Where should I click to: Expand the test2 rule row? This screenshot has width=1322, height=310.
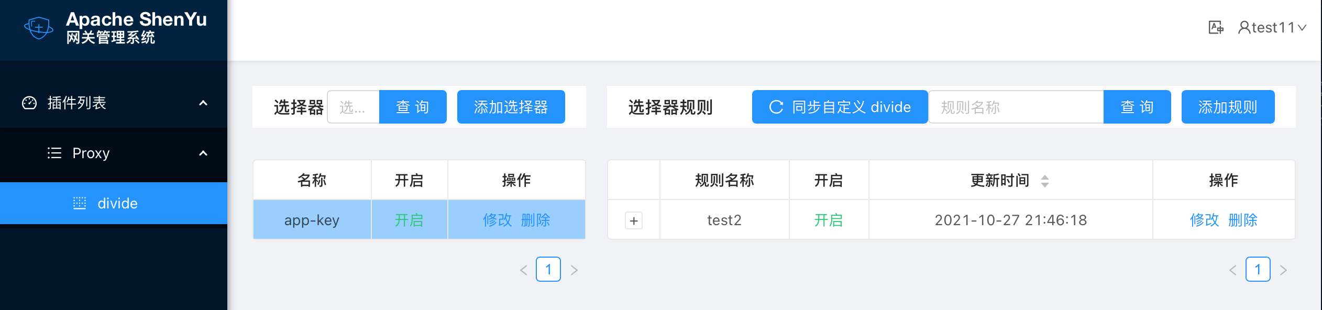(x=634, y=220)
